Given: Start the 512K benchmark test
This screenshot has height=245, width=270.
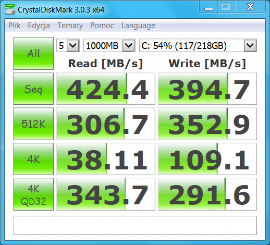Looking at the screenshot, I should (x=33, y=124).
